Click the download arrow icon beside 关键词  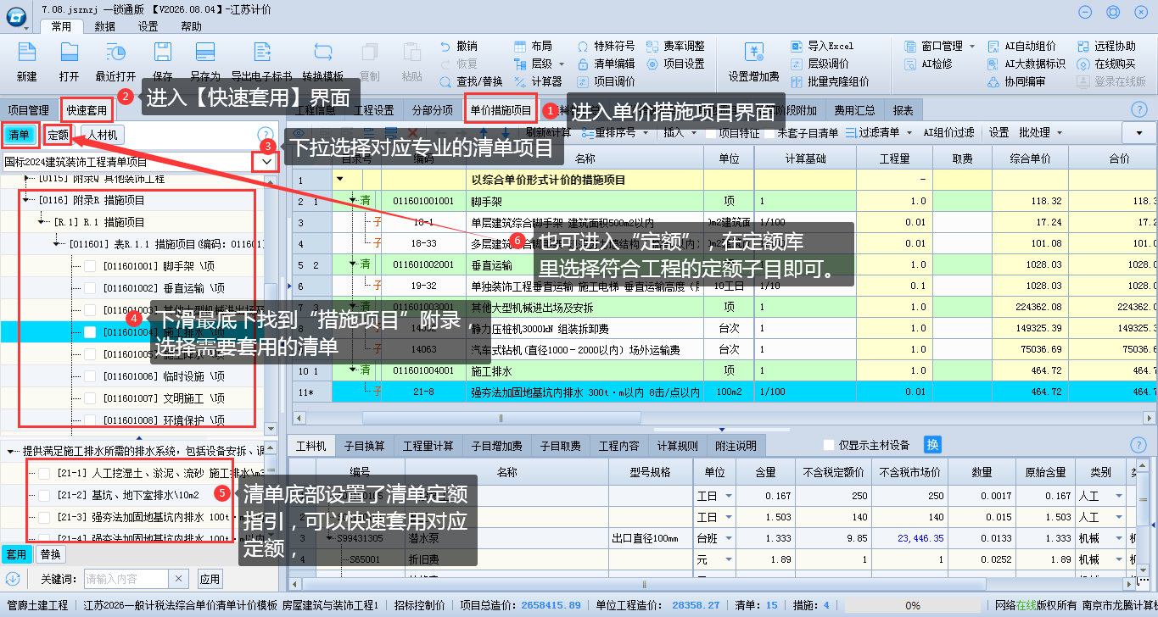pos(13,579)
